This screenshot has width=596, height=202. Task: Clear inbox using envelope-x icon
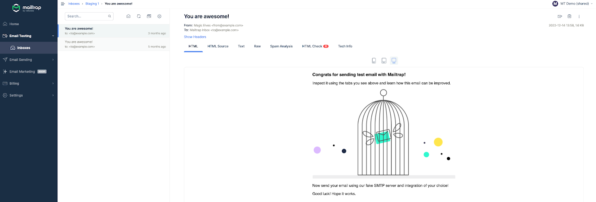149,16
